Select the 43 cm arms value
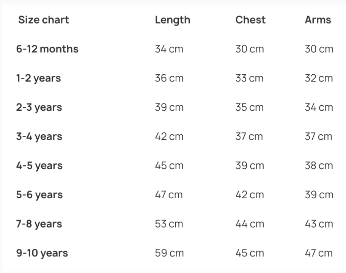The image size is (346, 273). click(319, 224)
